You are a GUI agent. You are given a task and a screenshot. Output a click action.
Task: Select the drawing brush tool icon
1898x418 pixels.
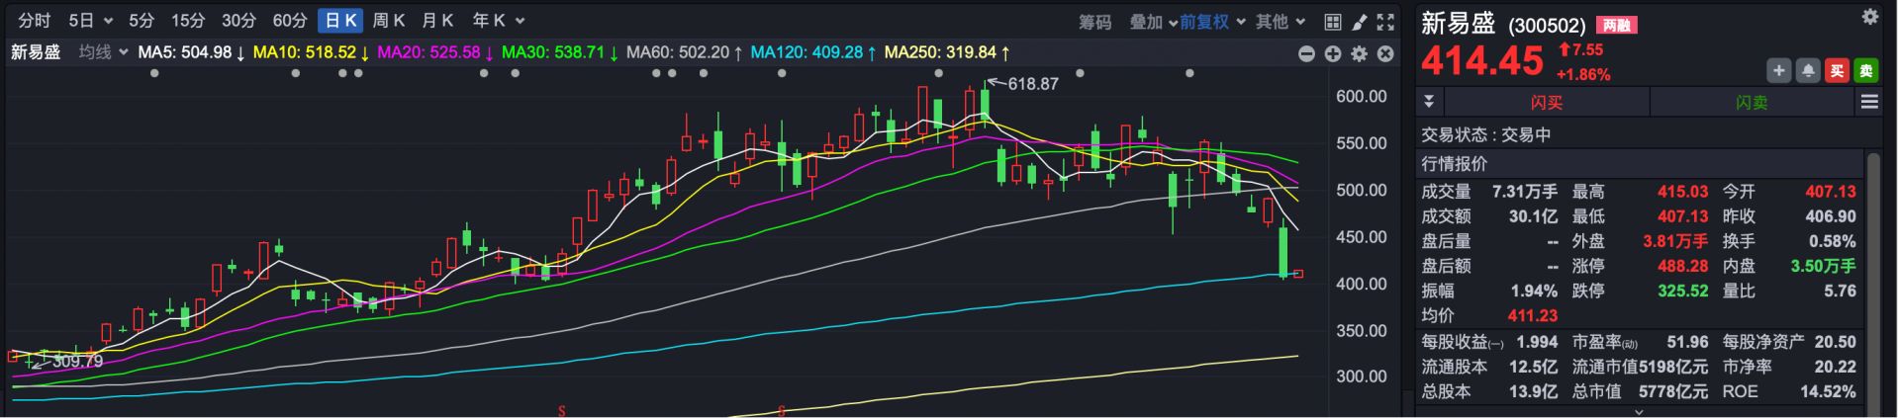tap(1360, 22)
